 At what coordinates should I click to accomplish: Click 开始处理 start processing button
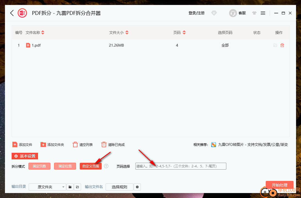(x=279, y=185)
